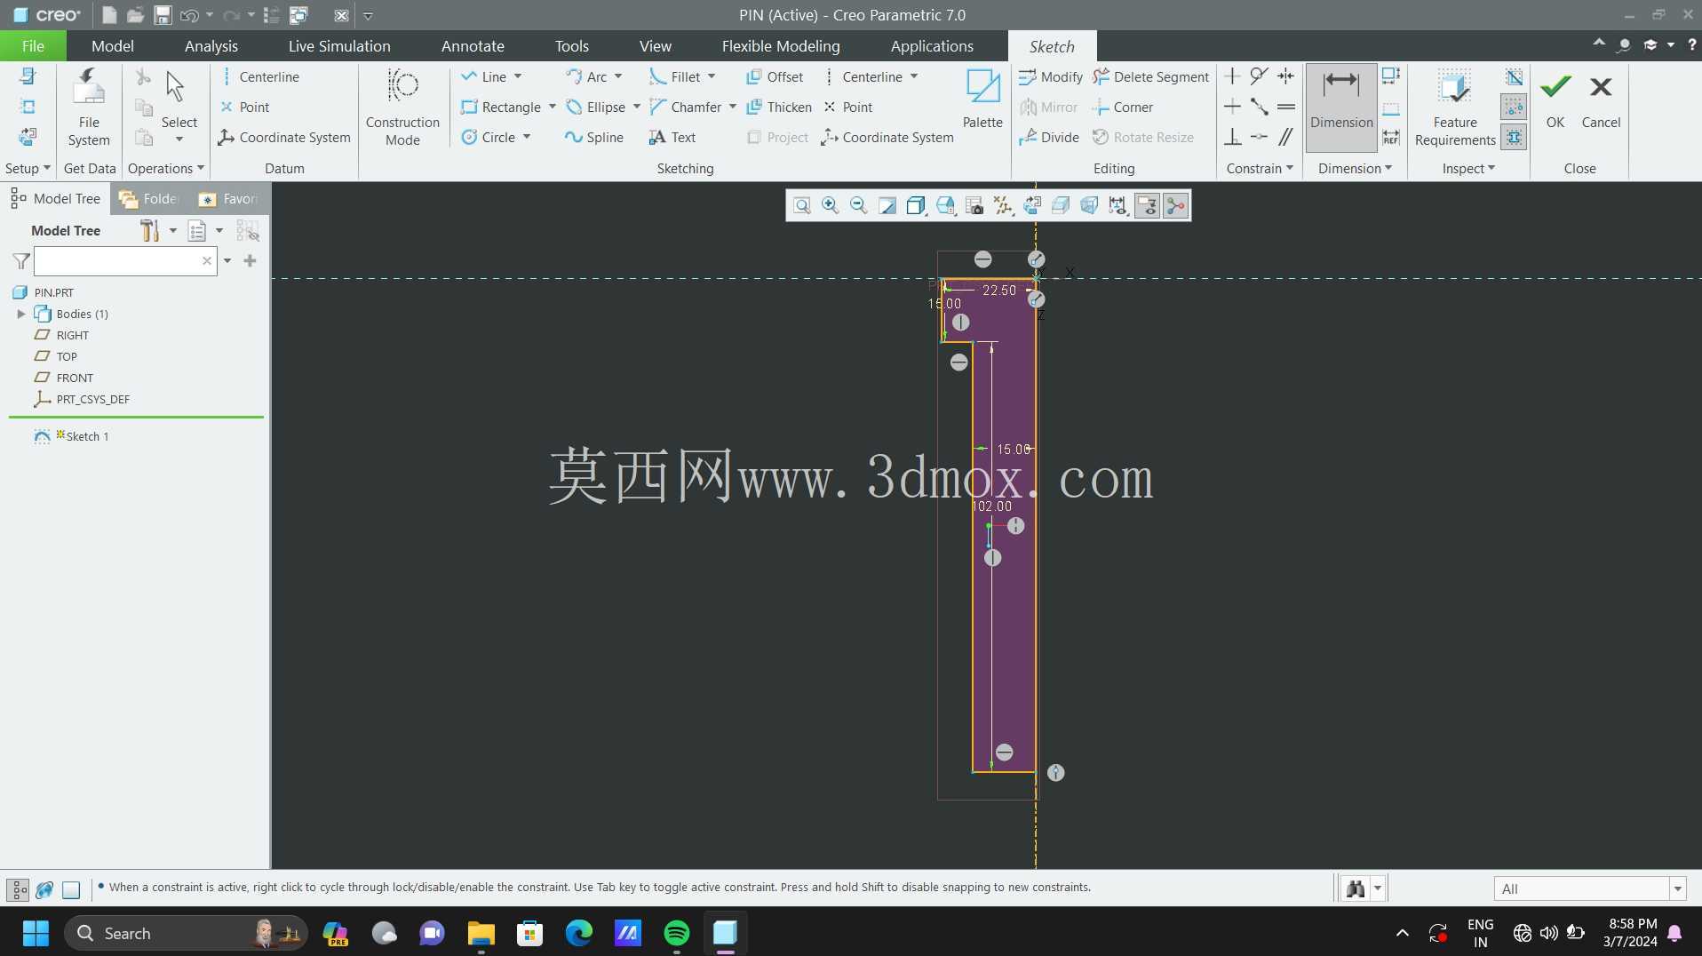Image resolution: width=1702 pixels, height=956 pixels.
Task: Apply the Symmetric constraint
Action: [x=1285, y=76]
